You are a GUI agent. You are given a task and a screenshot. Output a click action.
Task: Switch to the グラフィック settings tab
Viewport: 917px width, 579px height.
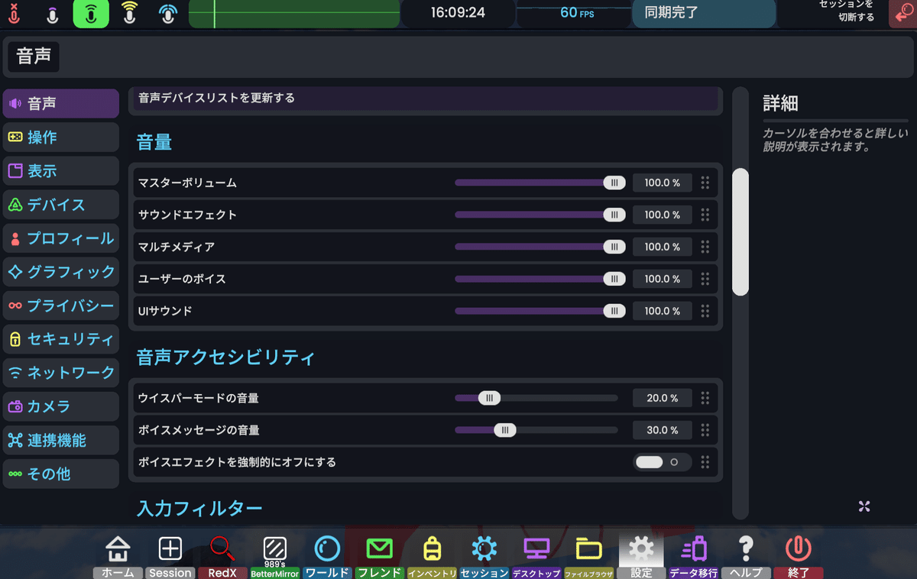point(60,272)
